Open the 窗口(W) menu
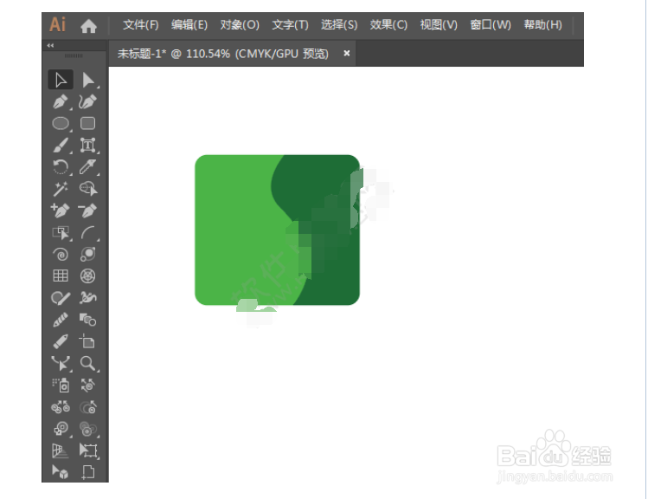The height and width of the screenshot is (499, 648). 491,25
